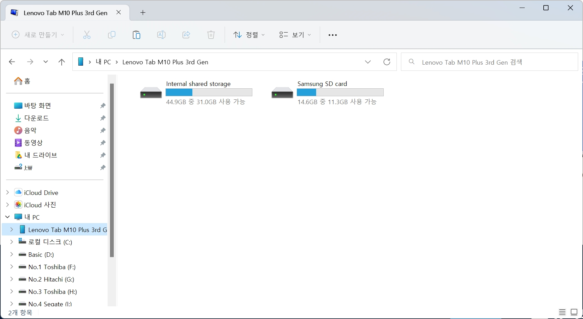Viewport: 583px width, 319px height.
Task: Go forward with the right arrow
Action: [x=30, y=62]
